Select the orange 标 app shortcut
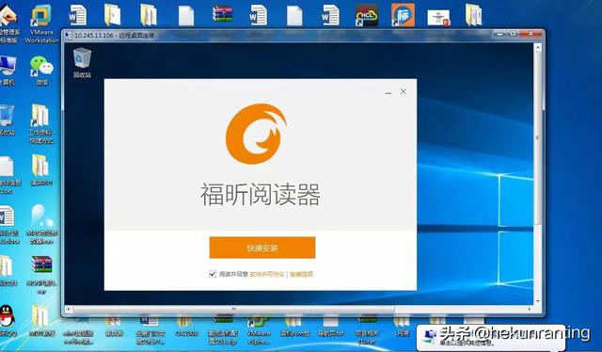 [403, 15]
